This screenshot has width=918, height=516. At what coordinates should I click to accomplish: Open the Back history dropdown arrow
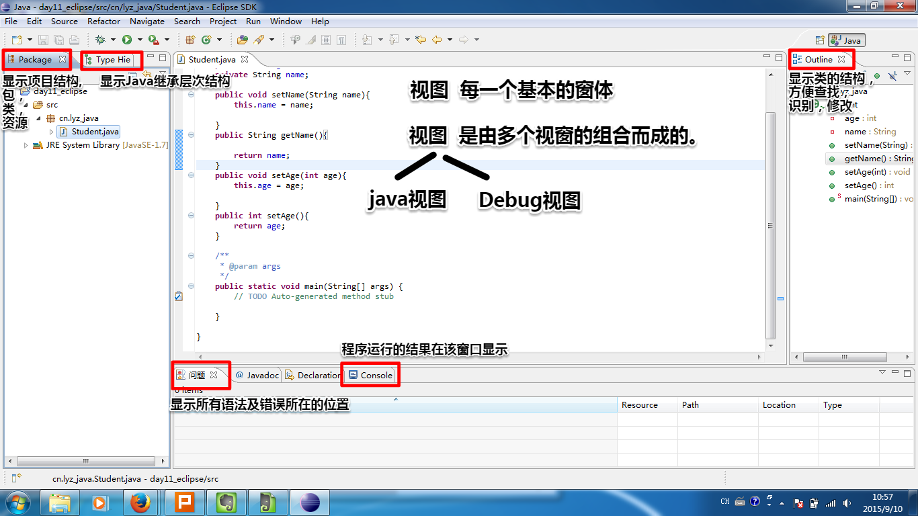coord(450,40)
